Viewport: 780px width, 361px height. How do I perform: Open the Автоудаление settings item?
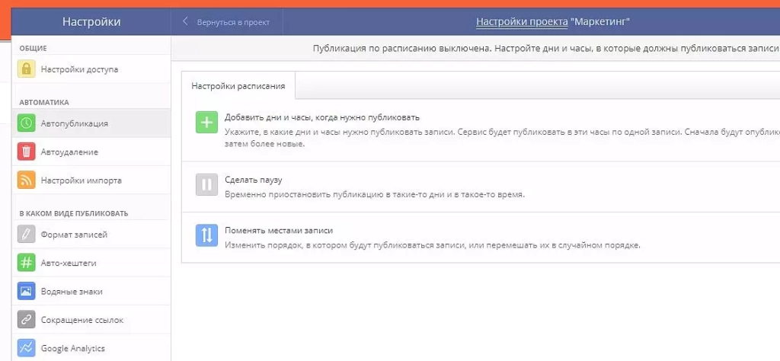tap(91, 152)
